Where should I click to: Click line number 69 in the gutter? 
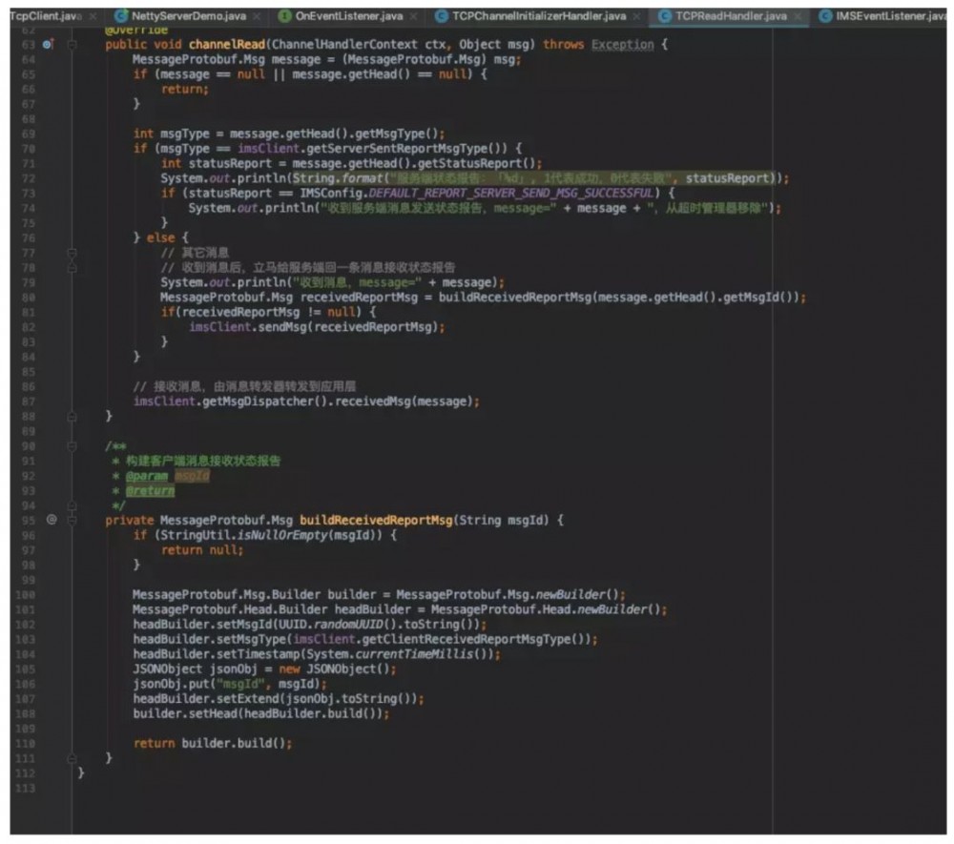click(x=29, y=134)
